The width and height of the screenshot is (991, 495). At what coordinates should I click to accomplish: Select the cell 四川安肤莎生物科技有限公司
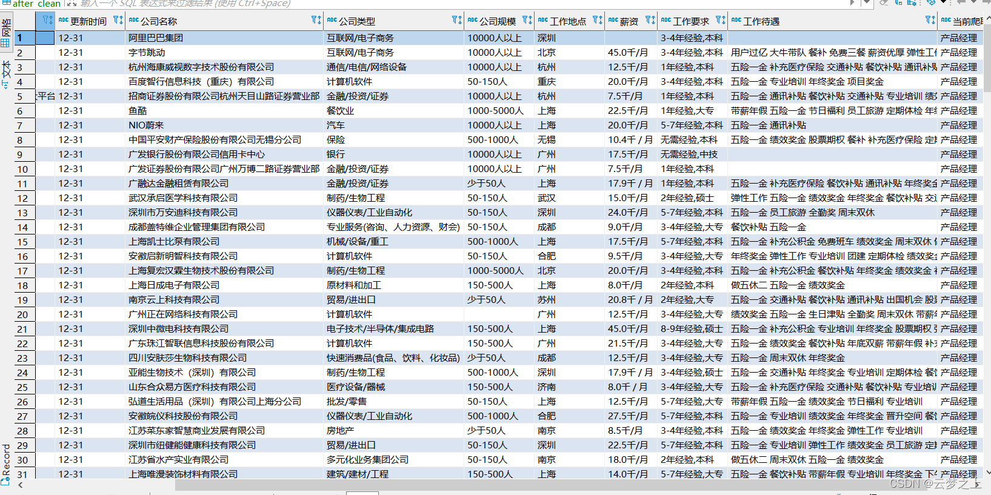point(224,358)
